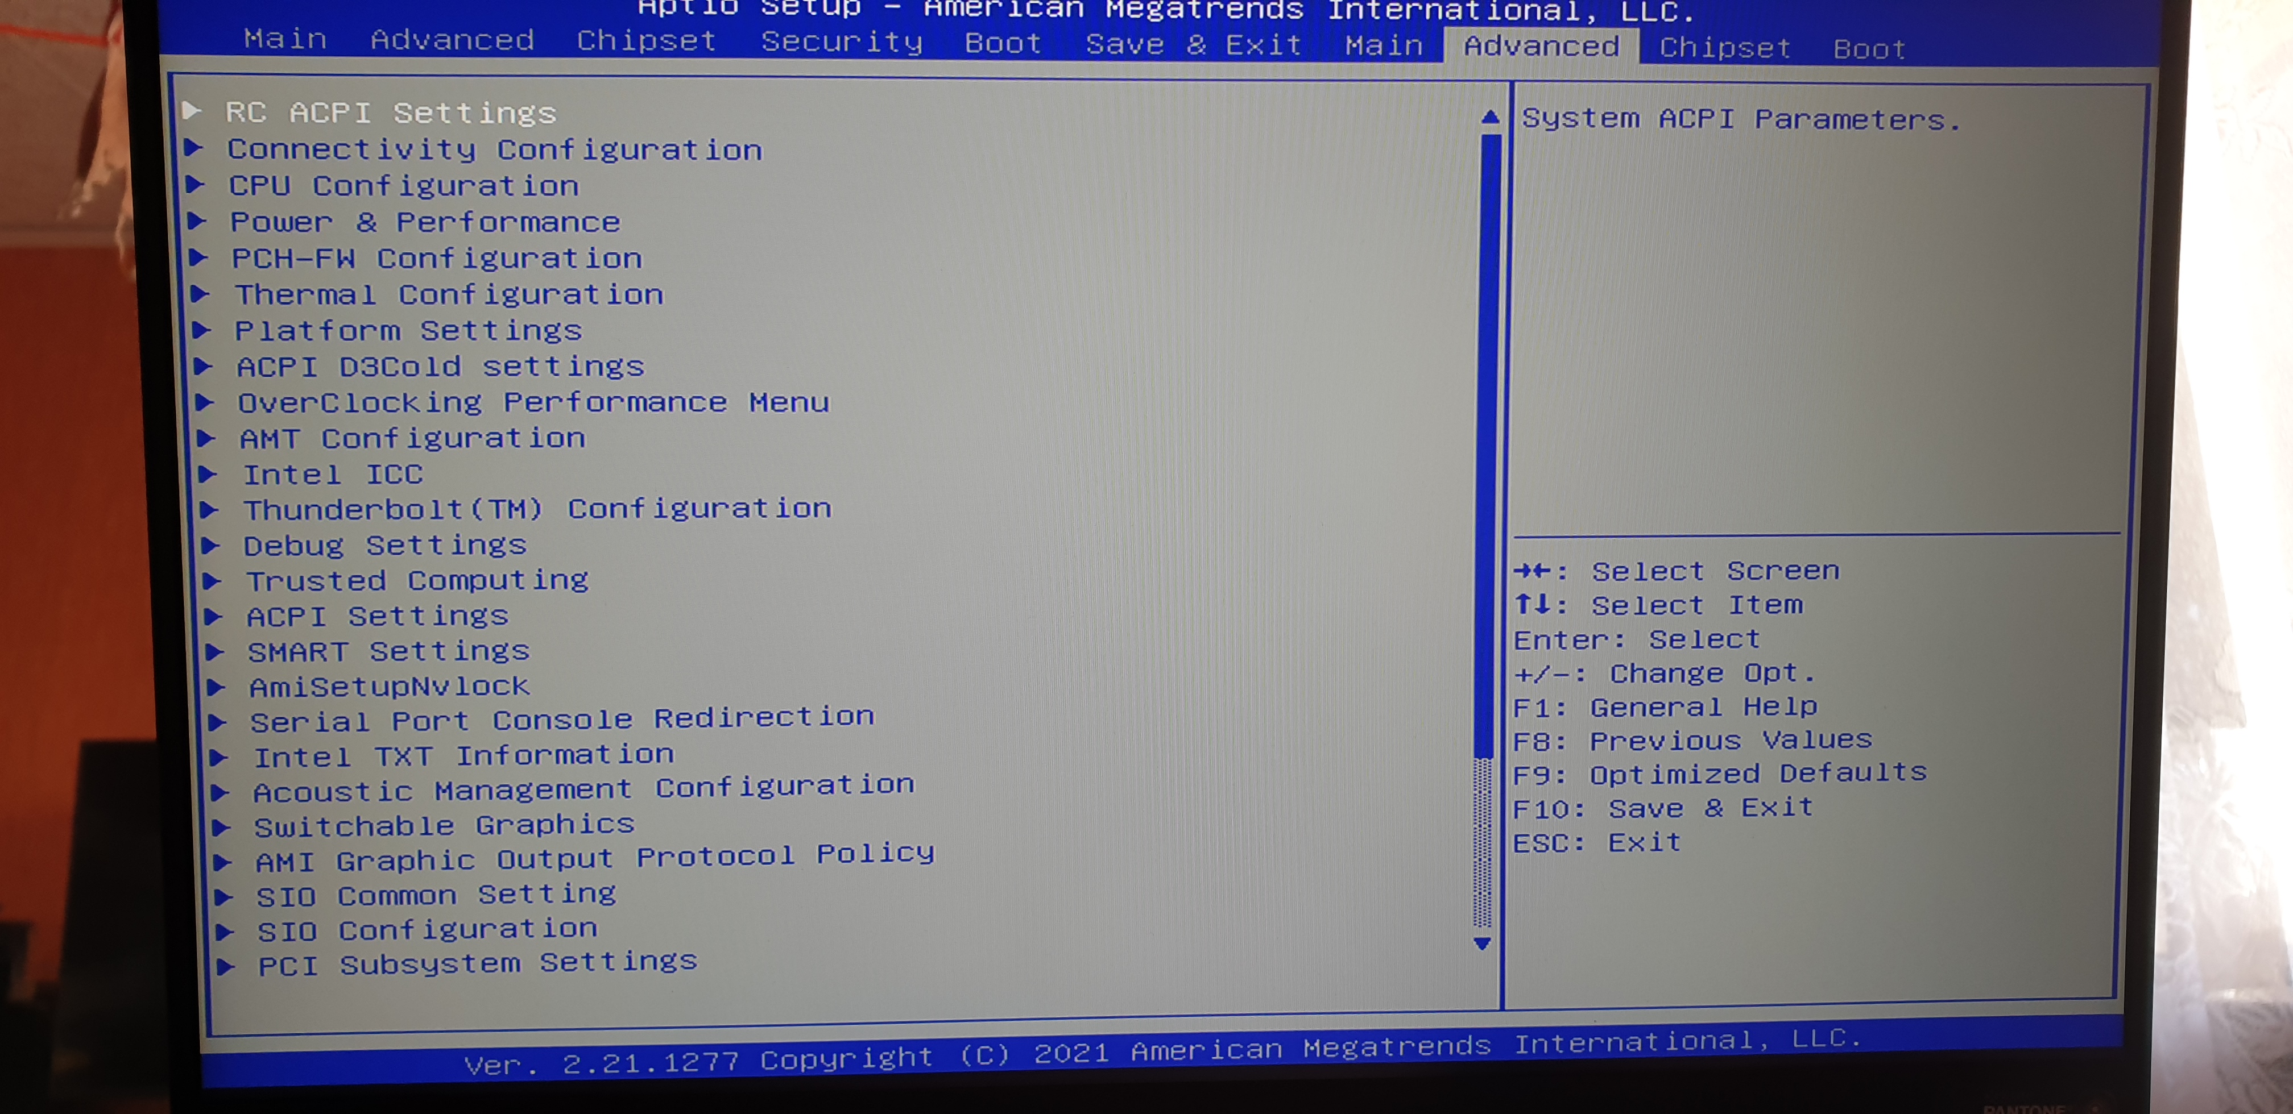This screenshot has height=1114, width=2293.
Task: Open the first Chipset tab
Action: tap(646, 41)
